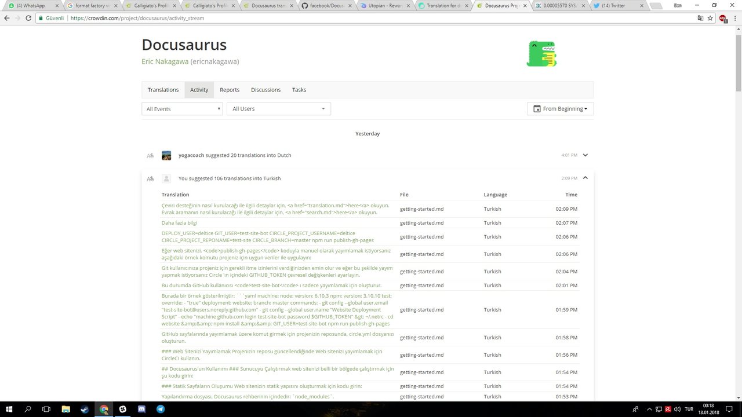
Task: Open the red adblock extension icon
Action: [722, 18]
